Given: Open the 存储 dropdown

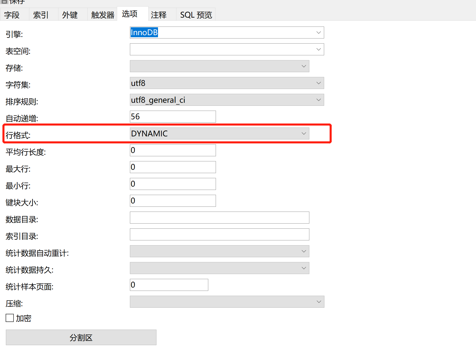Looking at the screenshot, I should [219, 66].
